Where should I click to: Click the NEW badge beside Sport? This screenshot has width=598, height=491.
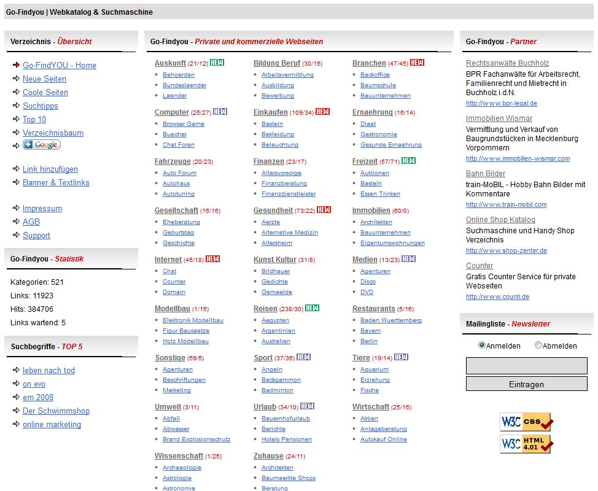click(303, 357)
